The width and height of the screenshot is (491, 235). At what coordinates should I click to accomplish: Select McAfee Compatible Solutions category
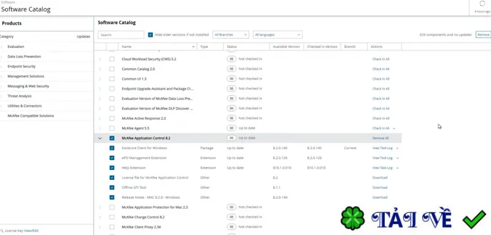point(31,116)
